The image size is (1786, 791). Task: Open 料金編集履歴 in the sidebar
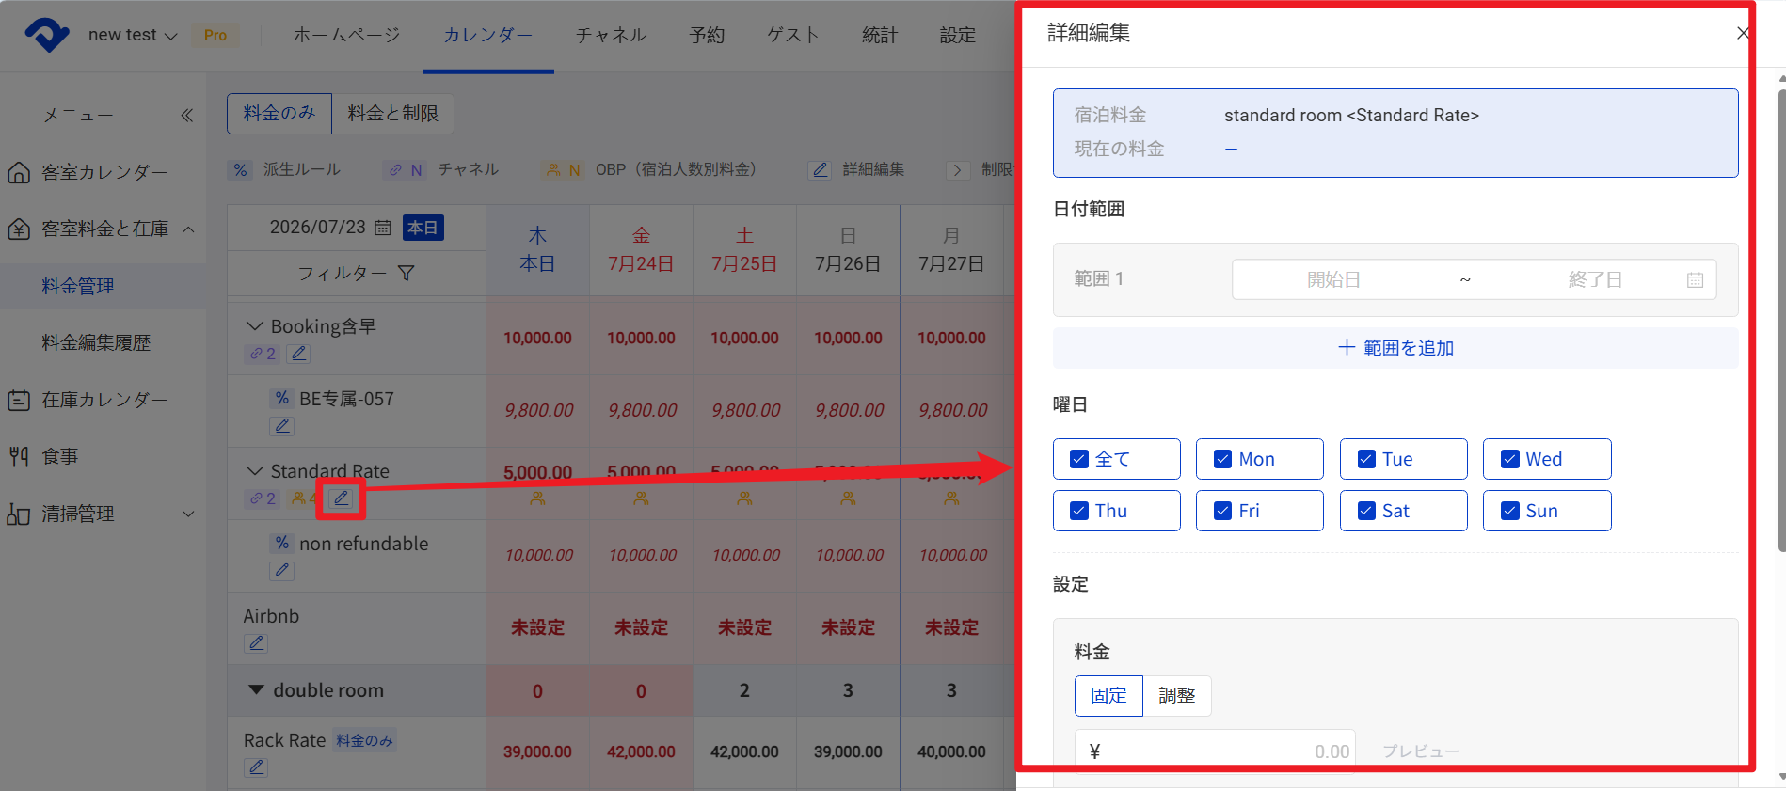[96, 342]
